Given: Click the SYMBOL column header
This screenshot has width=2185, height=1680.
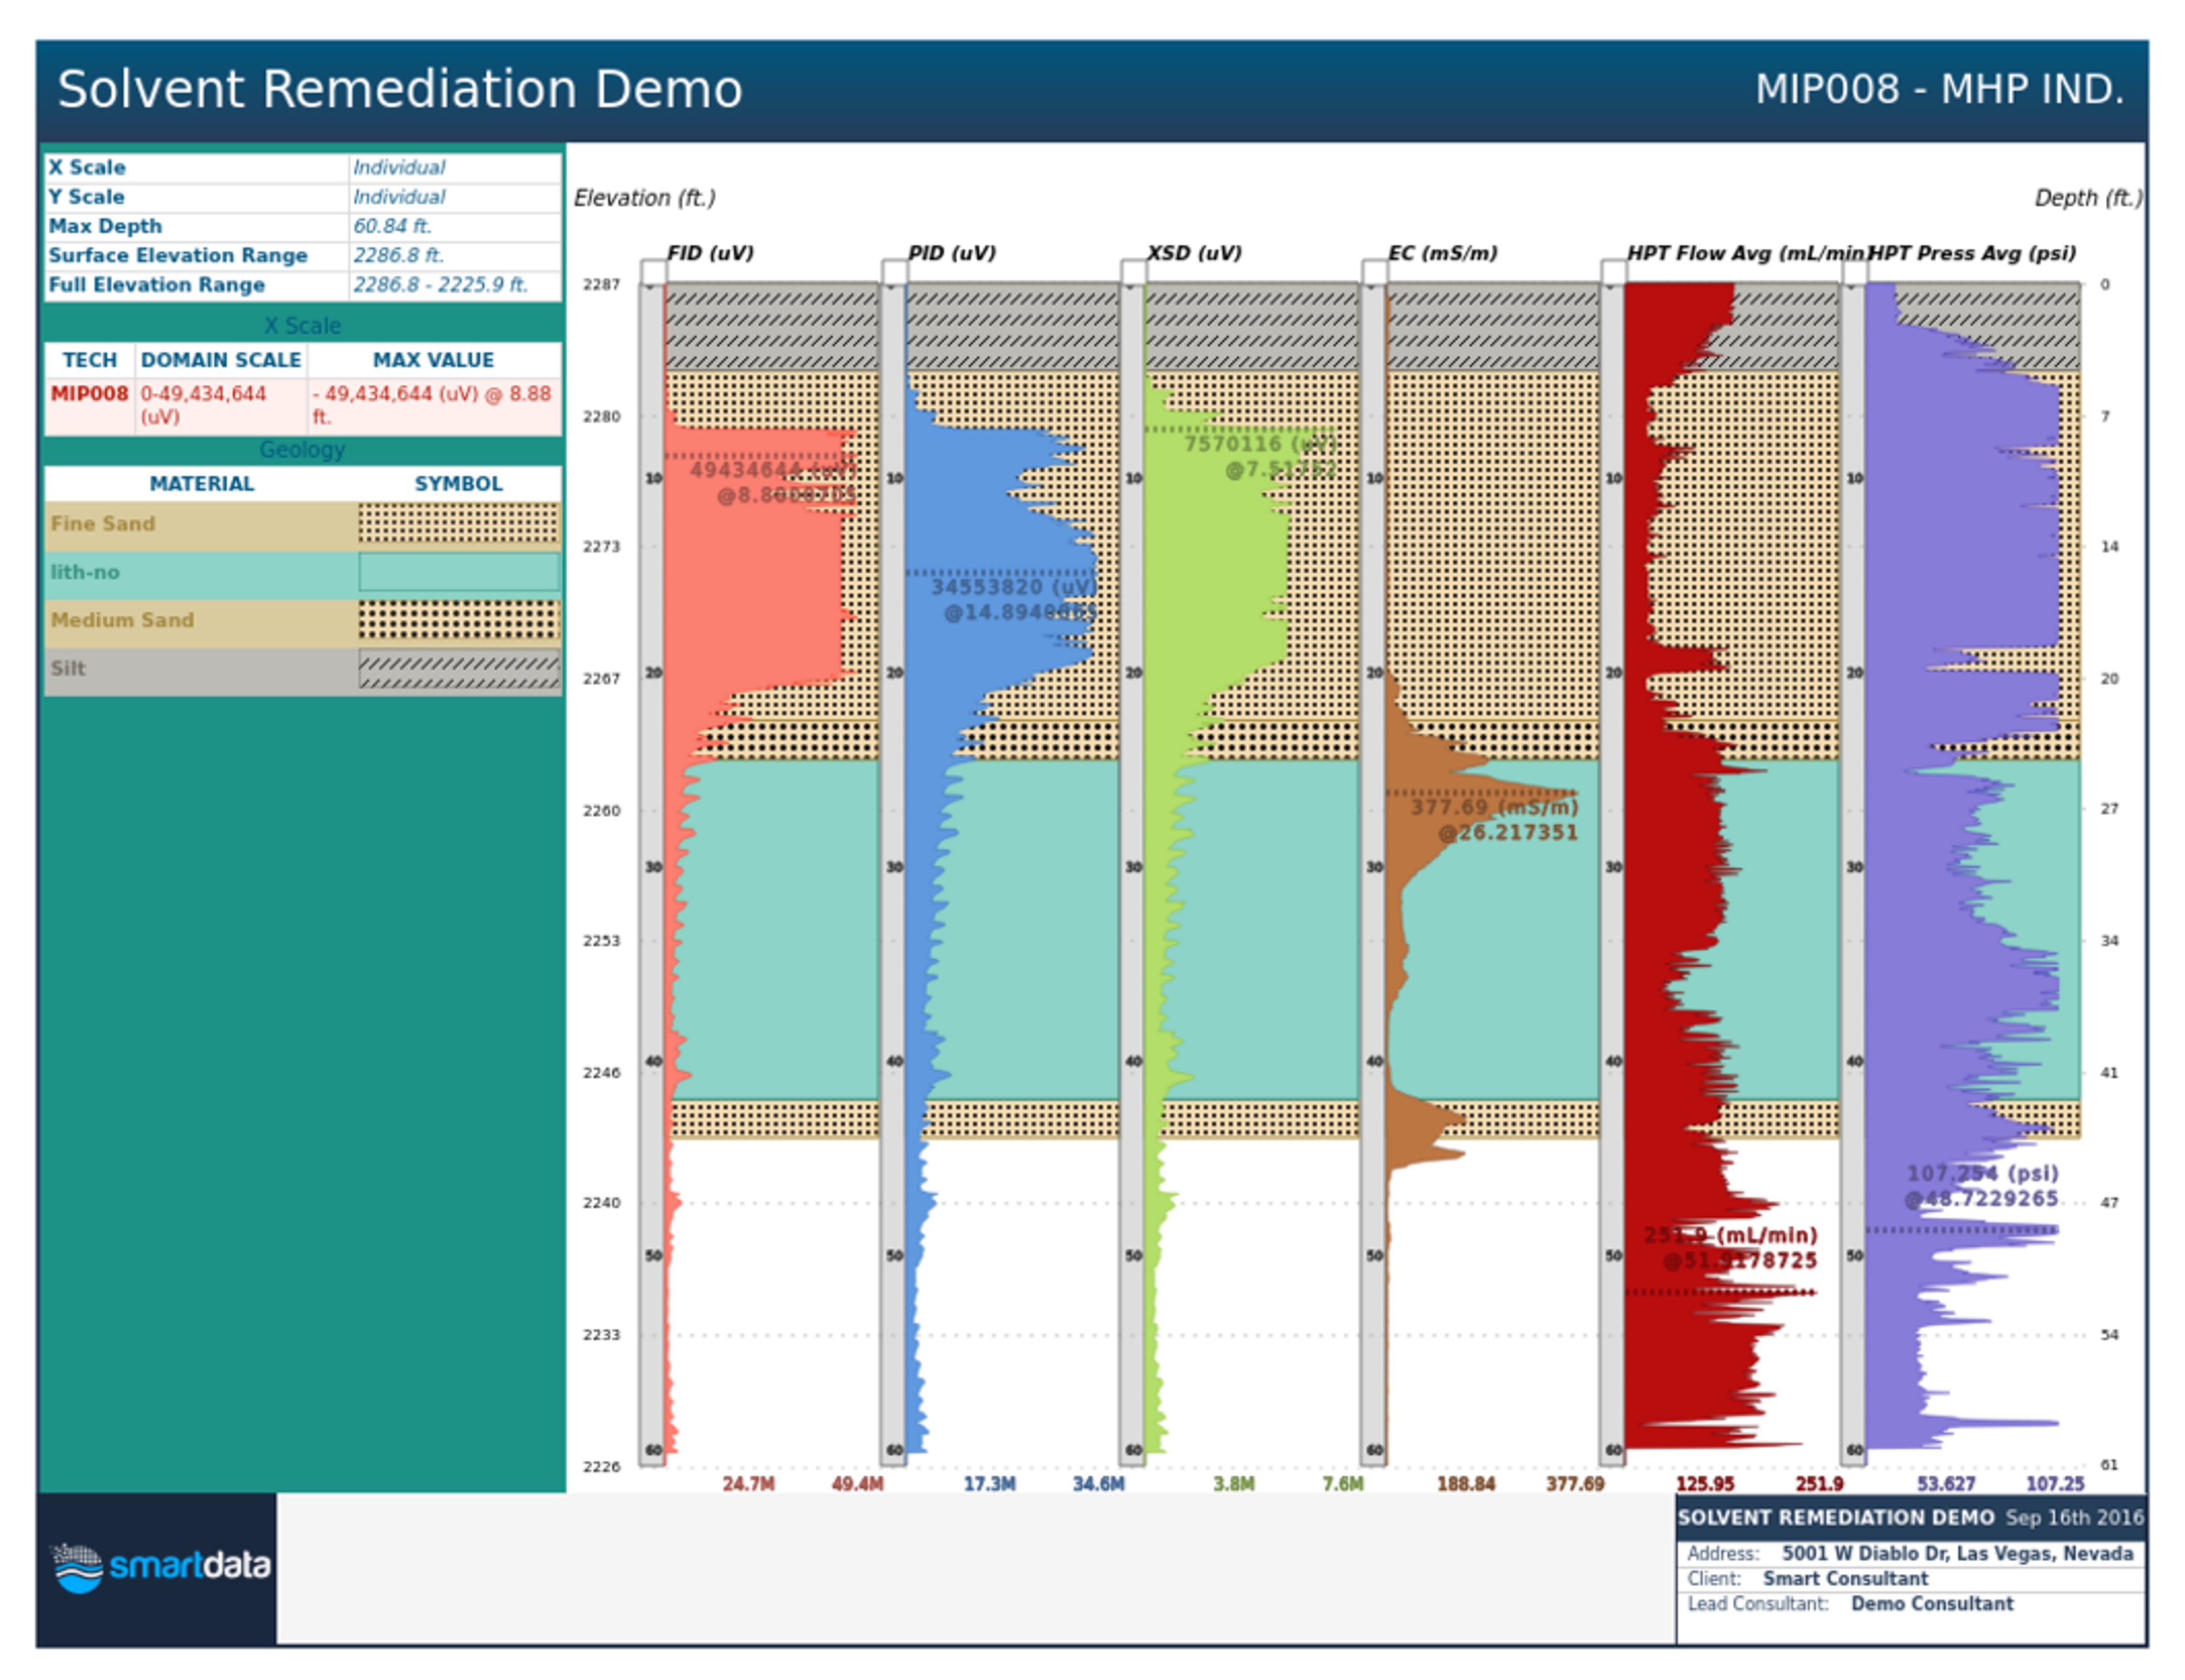Looking at the screenshot, I should pos(458,484).
